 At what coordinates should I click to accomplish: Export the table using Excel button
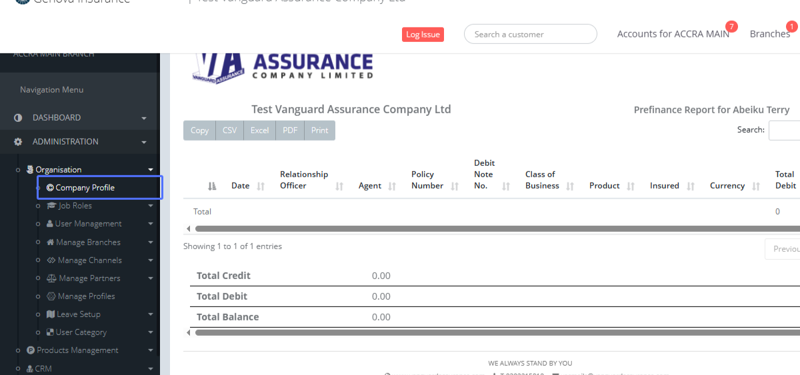tap(259, 131)
